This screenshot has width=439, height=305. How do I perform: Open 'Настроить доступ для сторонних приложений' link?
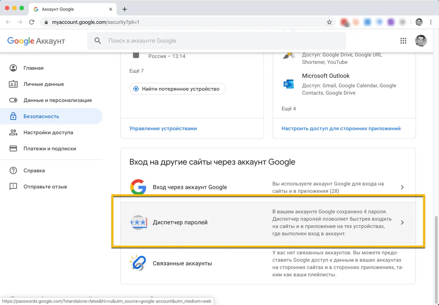tap(341, 128)
